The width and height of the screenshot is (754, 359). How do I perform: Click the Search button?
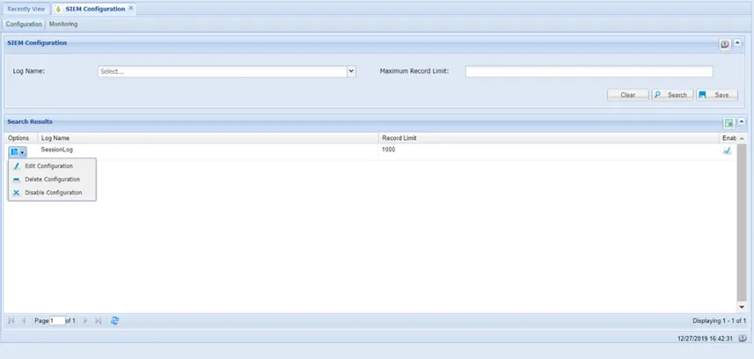pyautogui.click(x=672, y=95)
